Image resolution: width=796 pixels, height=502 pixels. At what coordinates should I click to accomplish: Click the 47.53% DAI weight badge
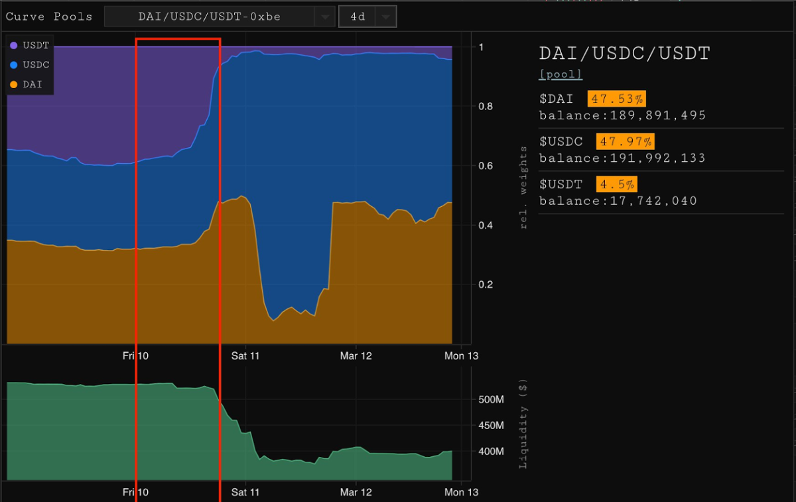[x=616, y=99]
